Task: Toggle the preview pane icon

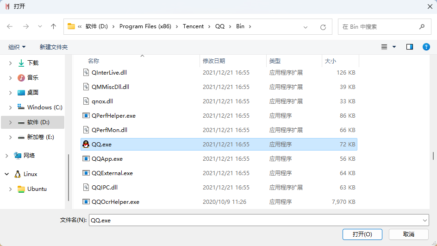Action: 409,47
